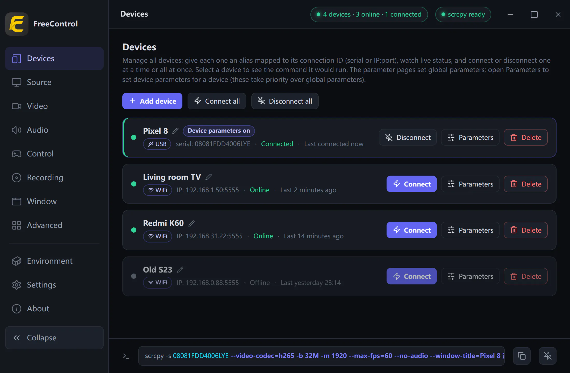Connect to Redmi K60
This screenshot has height=373, width=570.
[x=412, y=230]
